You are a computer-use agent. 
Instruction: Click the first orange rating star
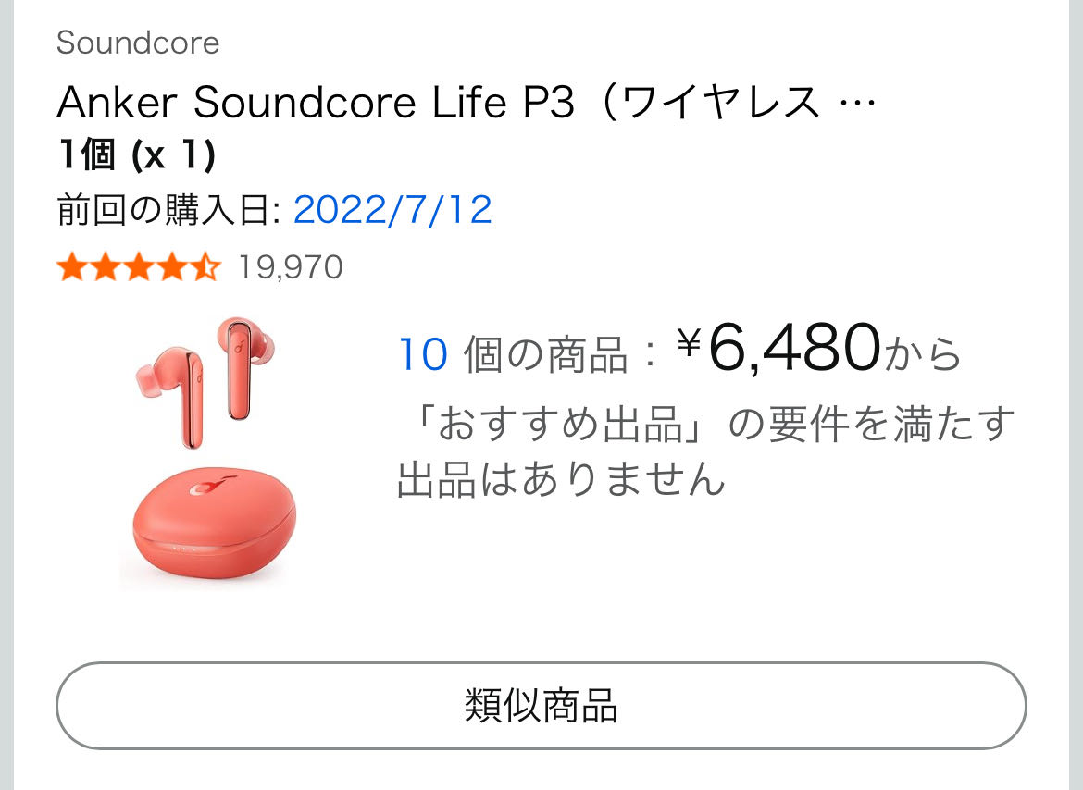pos(70,268)
